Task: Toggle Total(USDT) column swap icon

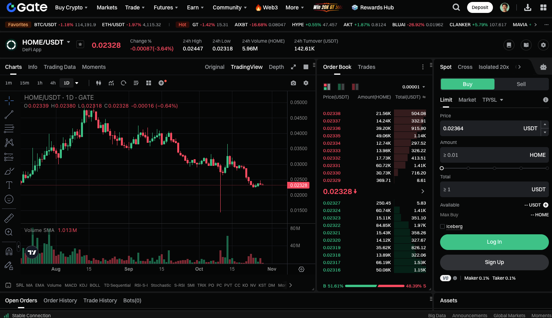Action: point(424,97)
